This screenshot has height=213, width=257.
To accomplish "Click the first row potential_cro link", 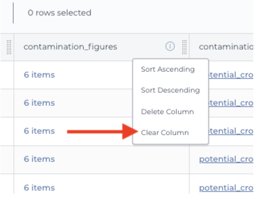I will 231,75.
